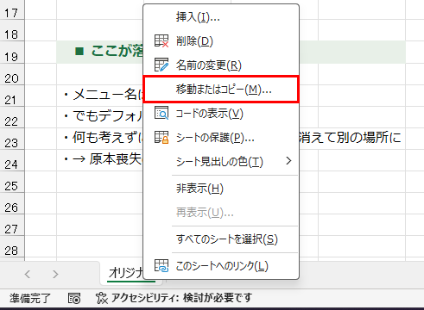Select row header 26
This screenshot has height=310, width=424.
pos(12,203)
